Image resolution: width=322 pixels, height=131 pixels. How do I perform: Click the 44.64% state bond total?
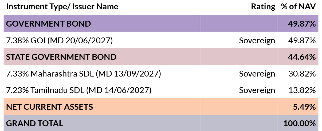pos(302,57)
